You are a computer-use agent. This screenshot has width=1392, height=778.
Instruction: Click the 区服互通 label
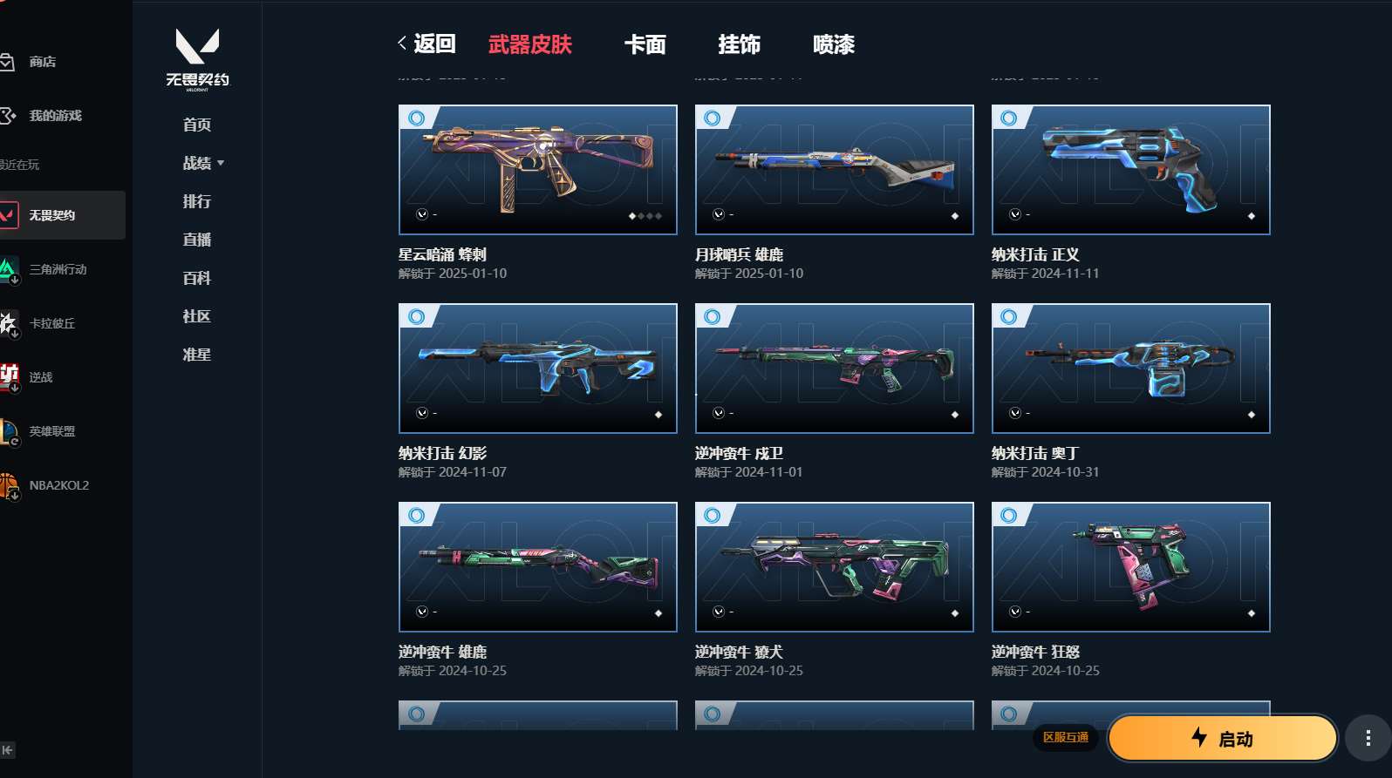1066,738
